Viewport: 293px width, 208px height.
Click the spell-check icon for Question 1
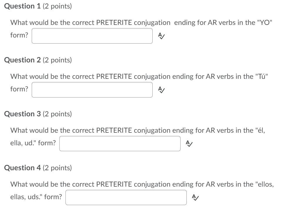click(161, 36)
